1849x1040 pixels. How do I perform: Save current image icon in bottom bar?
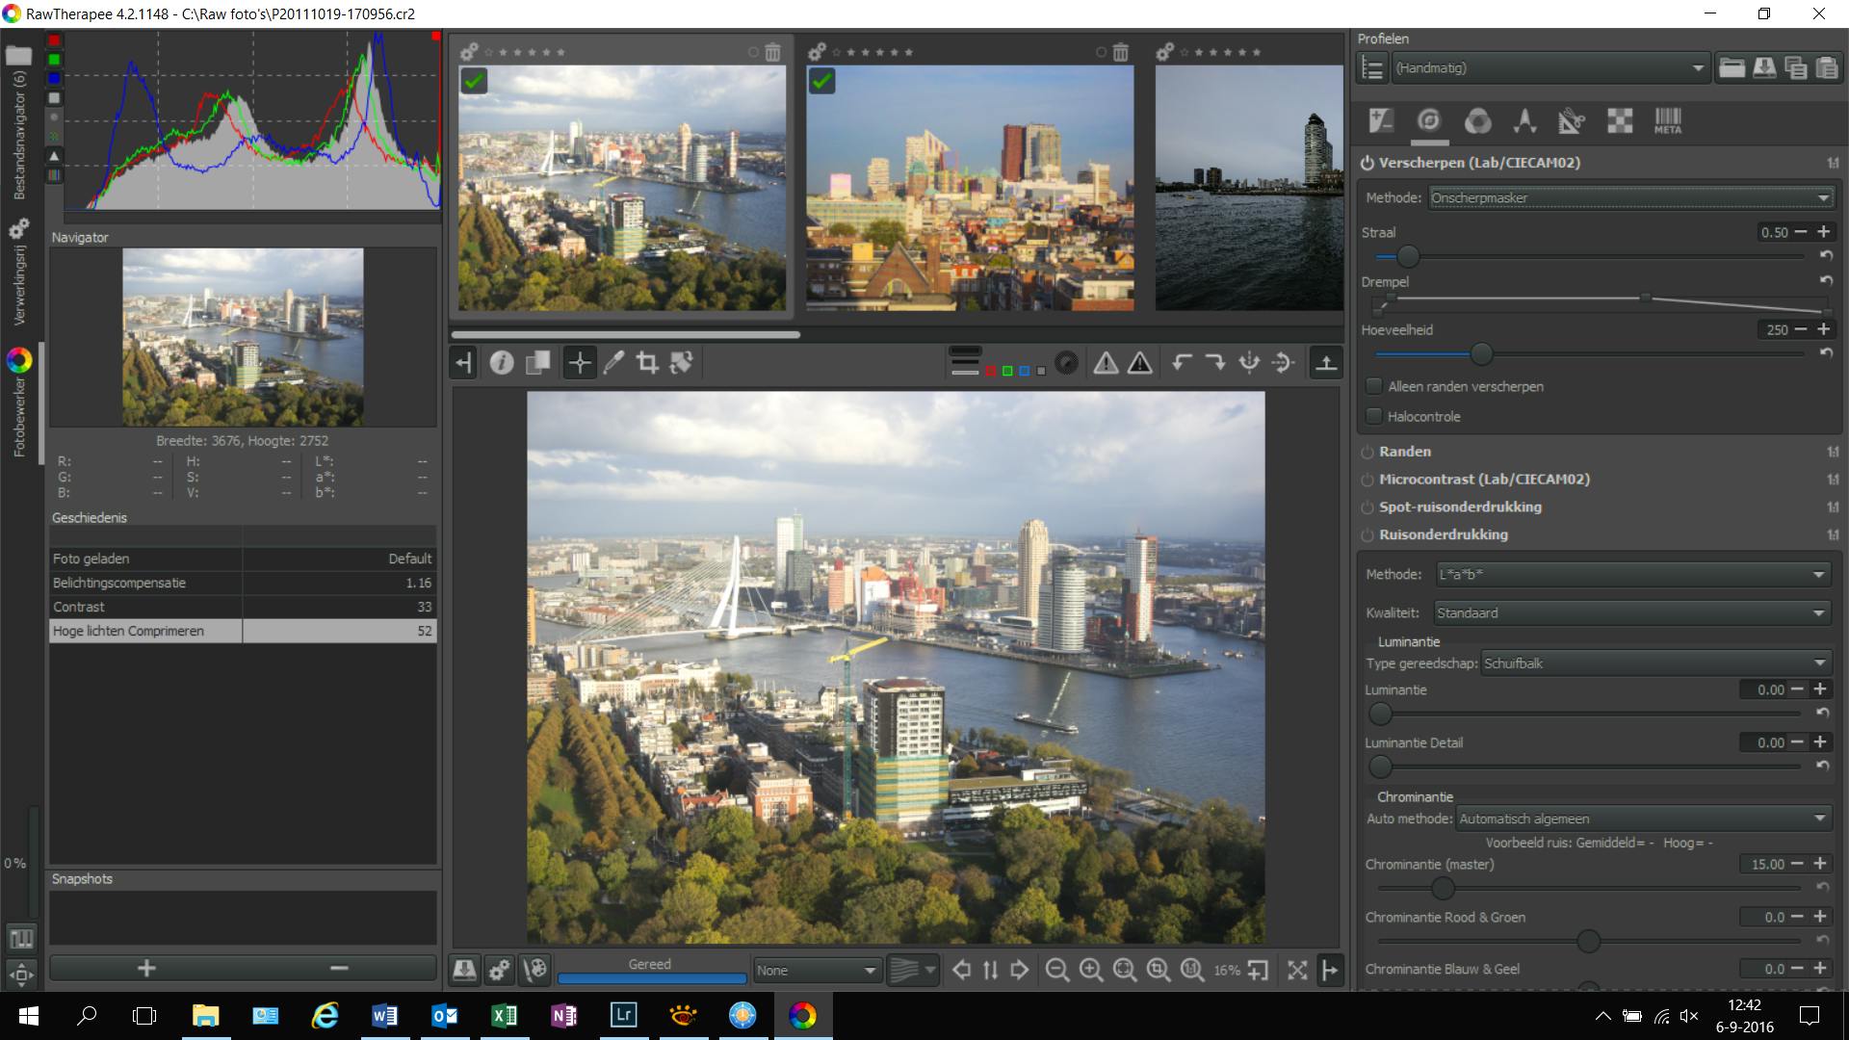coord(464,970)
